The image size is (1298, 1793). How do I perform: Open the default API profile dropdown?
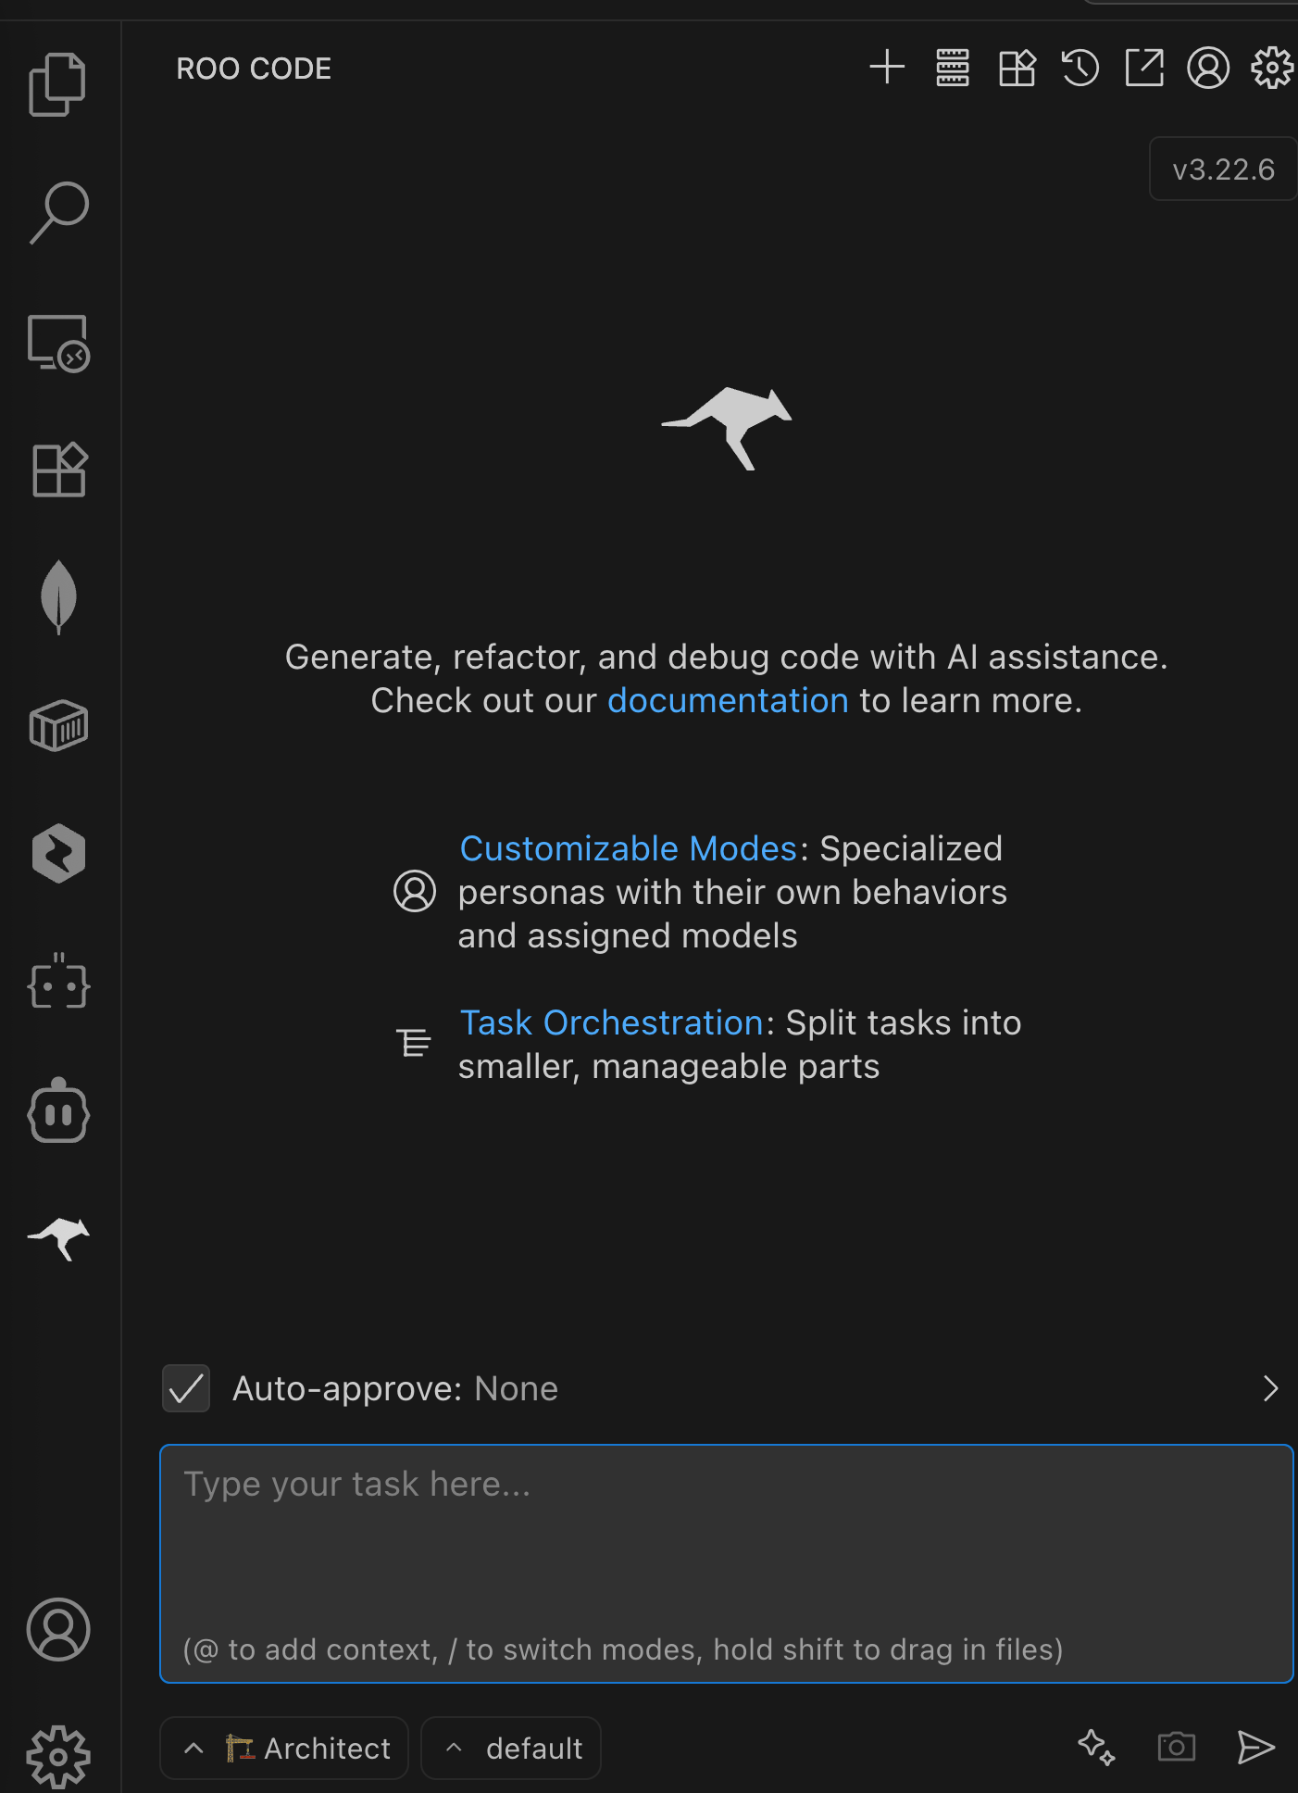click(511, 1749)
